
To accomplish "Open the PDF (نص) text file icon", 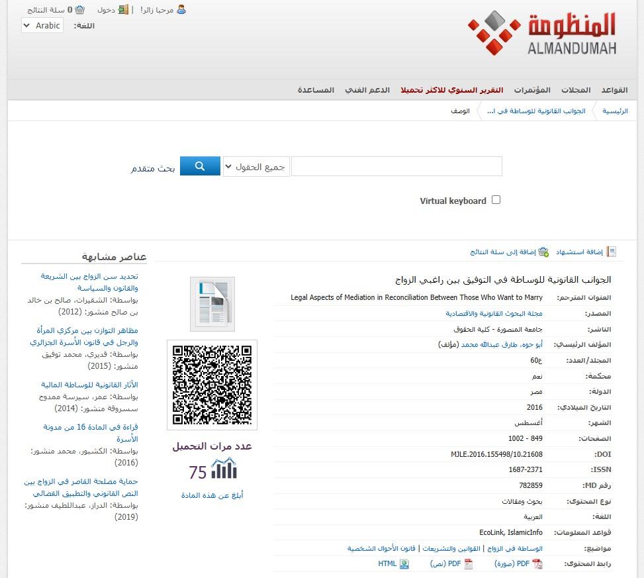I will pyautogui.click(x=469, y=563).
